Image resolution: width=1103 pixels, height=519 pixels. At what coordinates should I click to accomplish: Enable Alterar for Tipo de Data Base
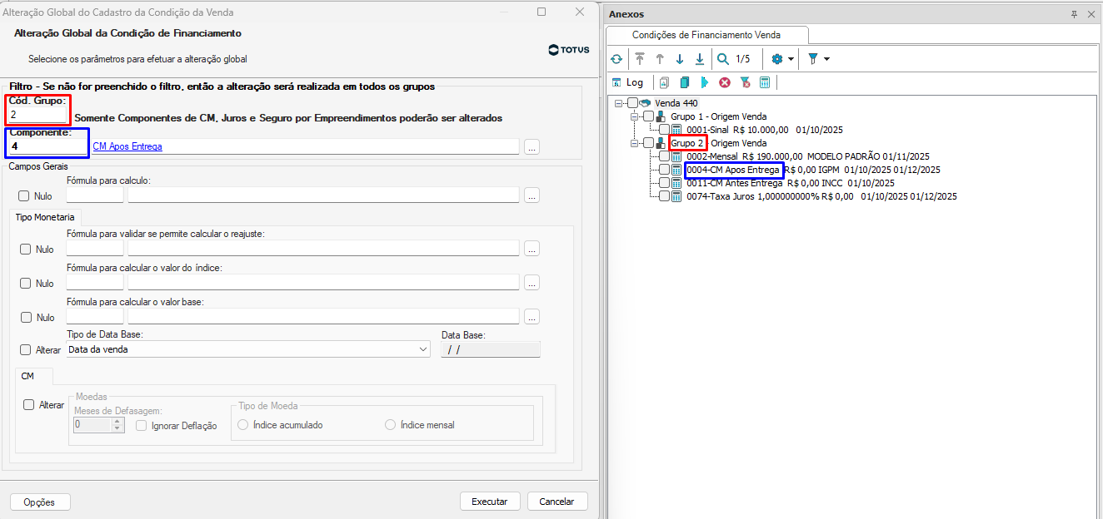pos(24,350)
